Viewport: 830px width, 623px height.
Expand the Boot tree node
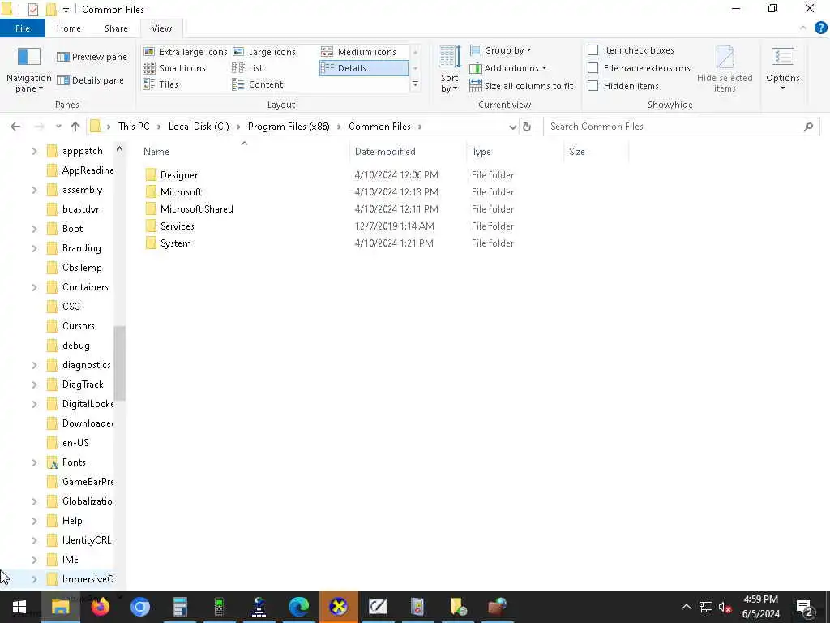34,230
